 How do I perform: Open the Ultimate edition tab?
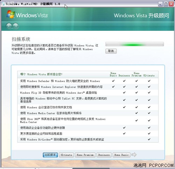tap(66, 155)
